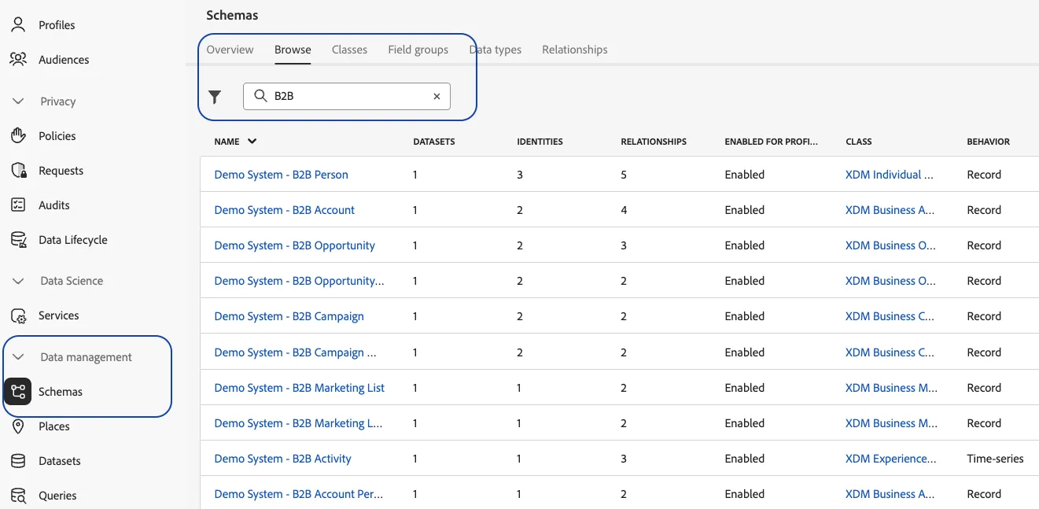Click the RELATIONSHIPS column header

(654, 142)
